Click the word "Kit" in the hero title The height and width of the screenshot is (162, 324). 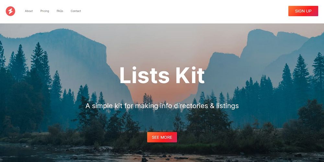pos(190,75)
